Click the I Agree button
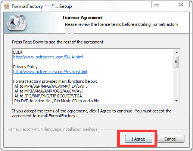Viewport: 193px width, 151px height. point(138,139)
